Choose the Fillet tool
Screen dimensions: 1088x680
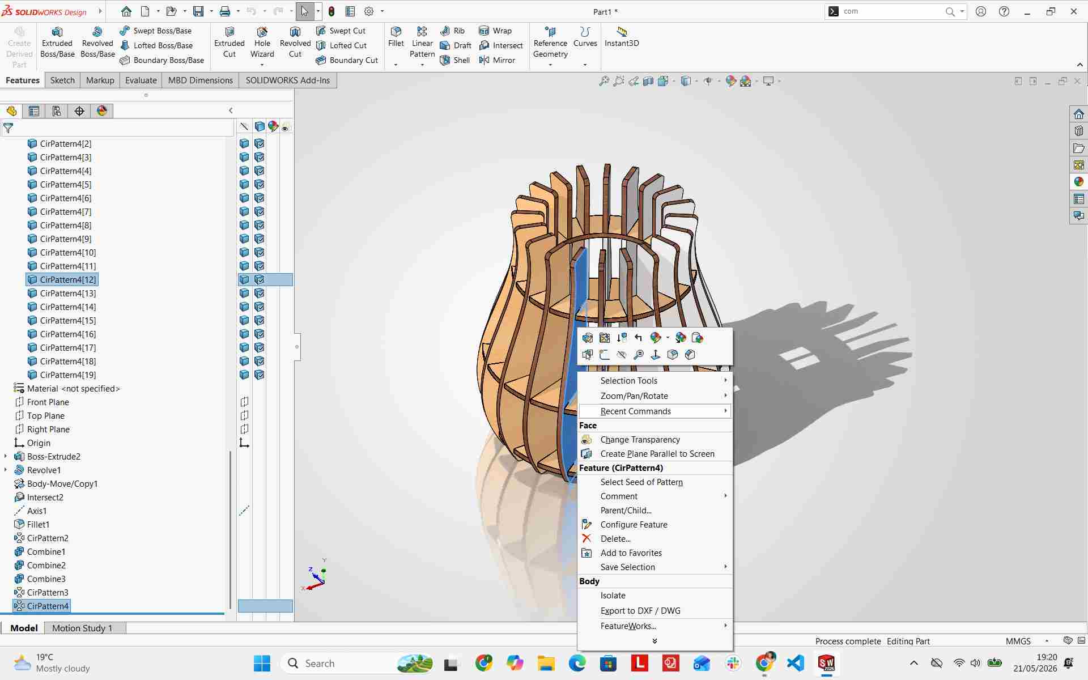[x=396, y=37]
